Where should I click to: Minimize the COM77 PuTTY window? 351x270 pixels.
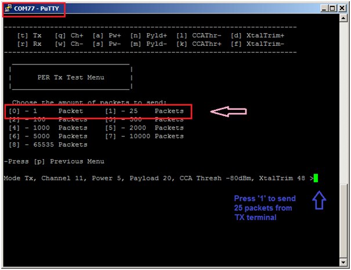point(324,9)
